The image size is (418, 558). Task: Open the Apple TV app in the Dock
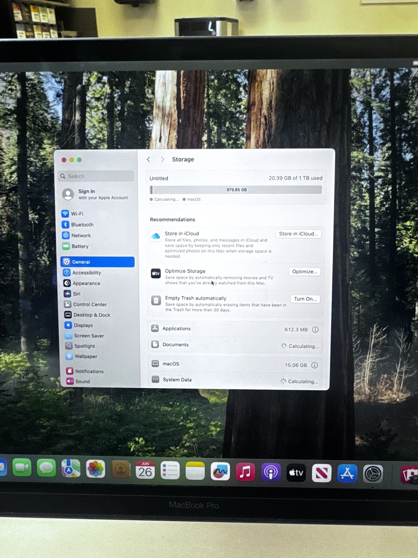[x=296, y=473]
